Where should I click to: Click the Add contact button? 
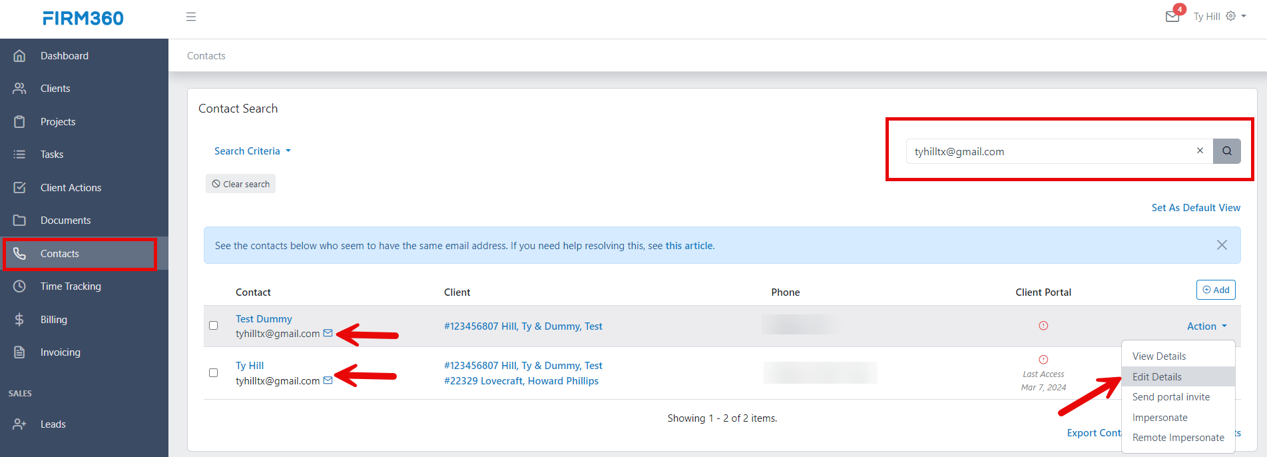coord(1216,290)
